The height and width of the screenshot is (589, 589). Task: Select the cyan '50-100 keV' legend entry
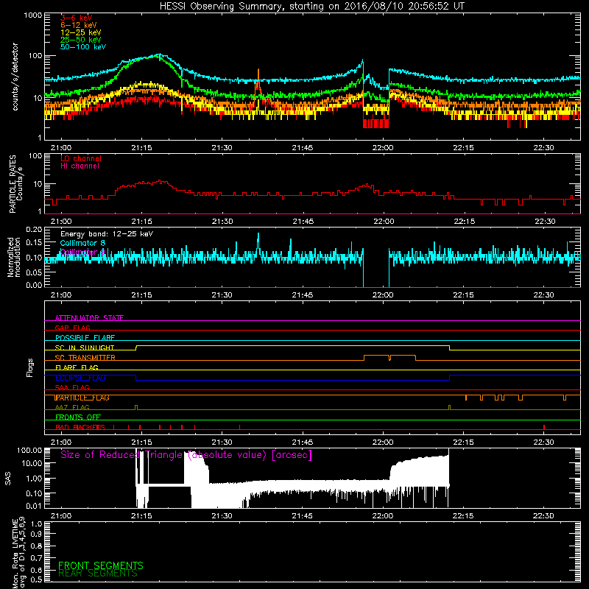click(83, 47)
